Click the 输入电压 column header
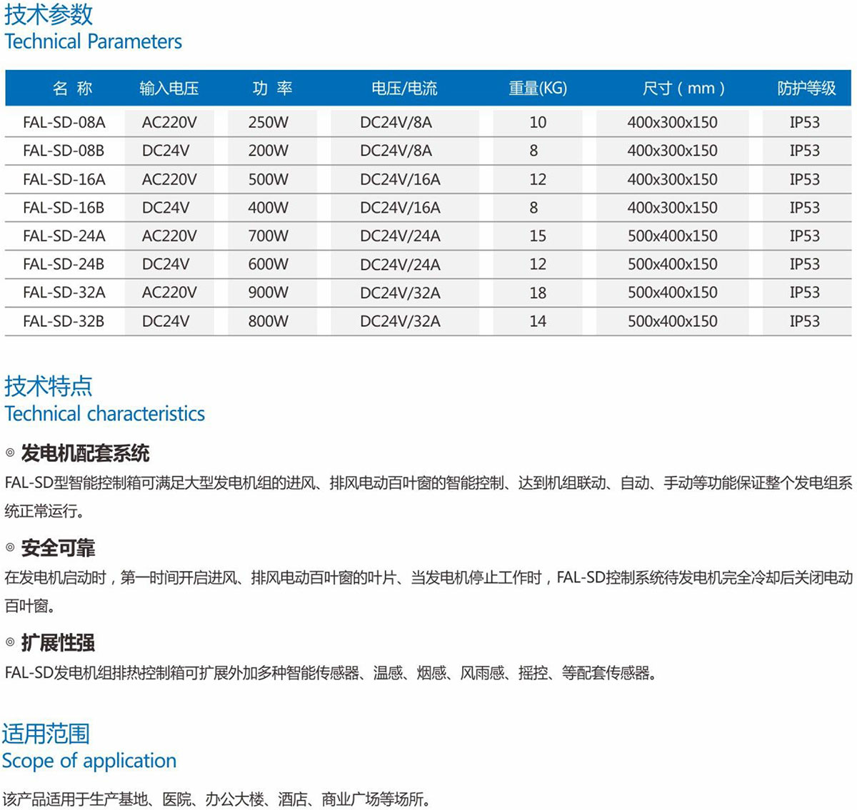This screenshot has height=810, width=857. 169,88
